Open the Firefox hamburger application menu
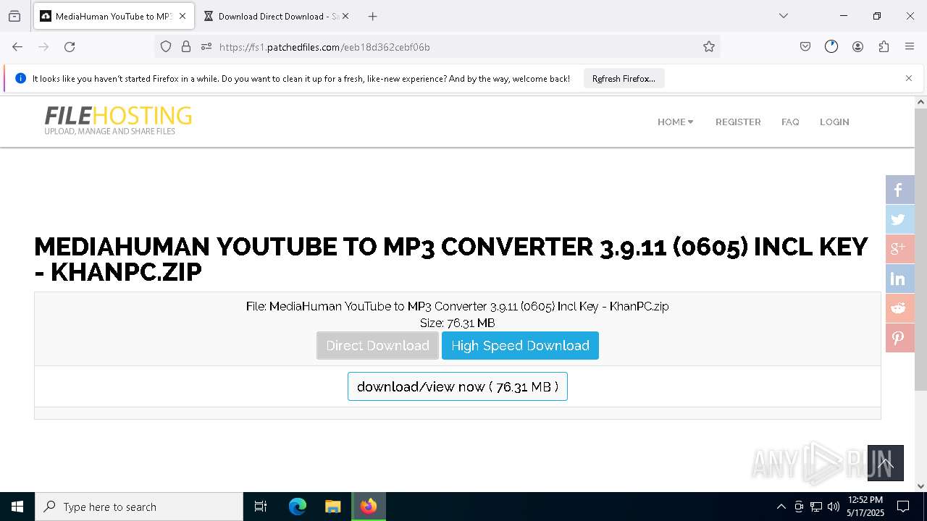The height and width of the screenshot is (521, 927). pos(910,47)
